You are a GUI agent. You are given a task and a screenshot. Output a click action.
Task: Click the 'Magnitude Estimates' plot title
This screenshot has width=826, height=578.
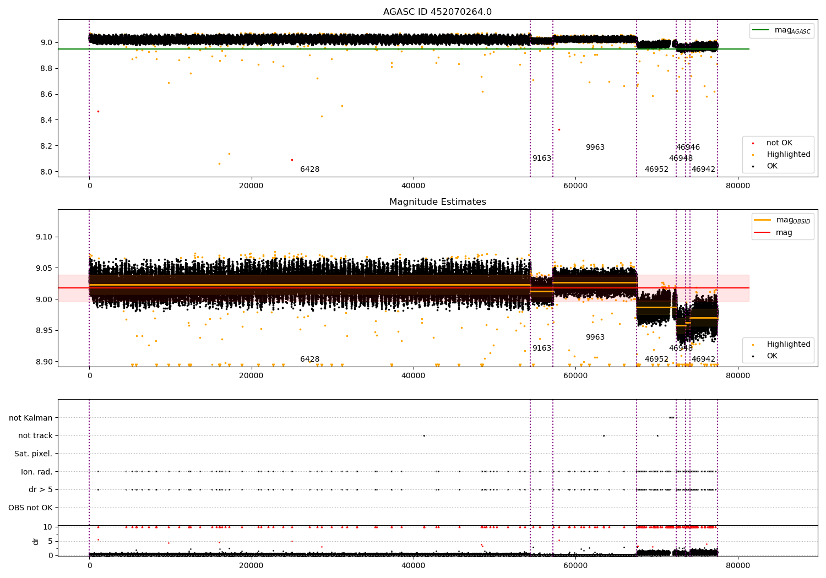coord(437,202)
